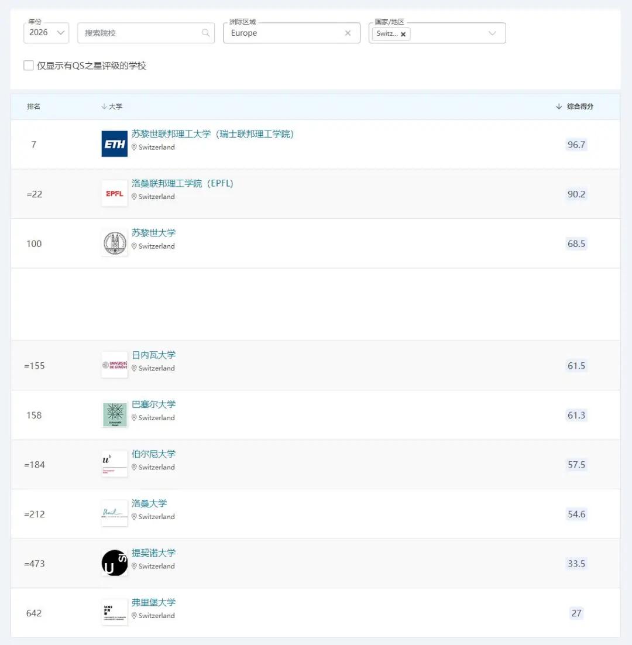Click the score 90.2
The height and width of the screenshot is (645, 632).
[576, 194]
